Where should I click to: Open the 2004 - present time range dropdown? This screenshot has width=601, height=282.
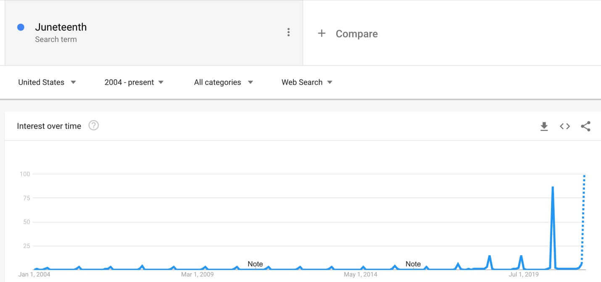point(134,82)
